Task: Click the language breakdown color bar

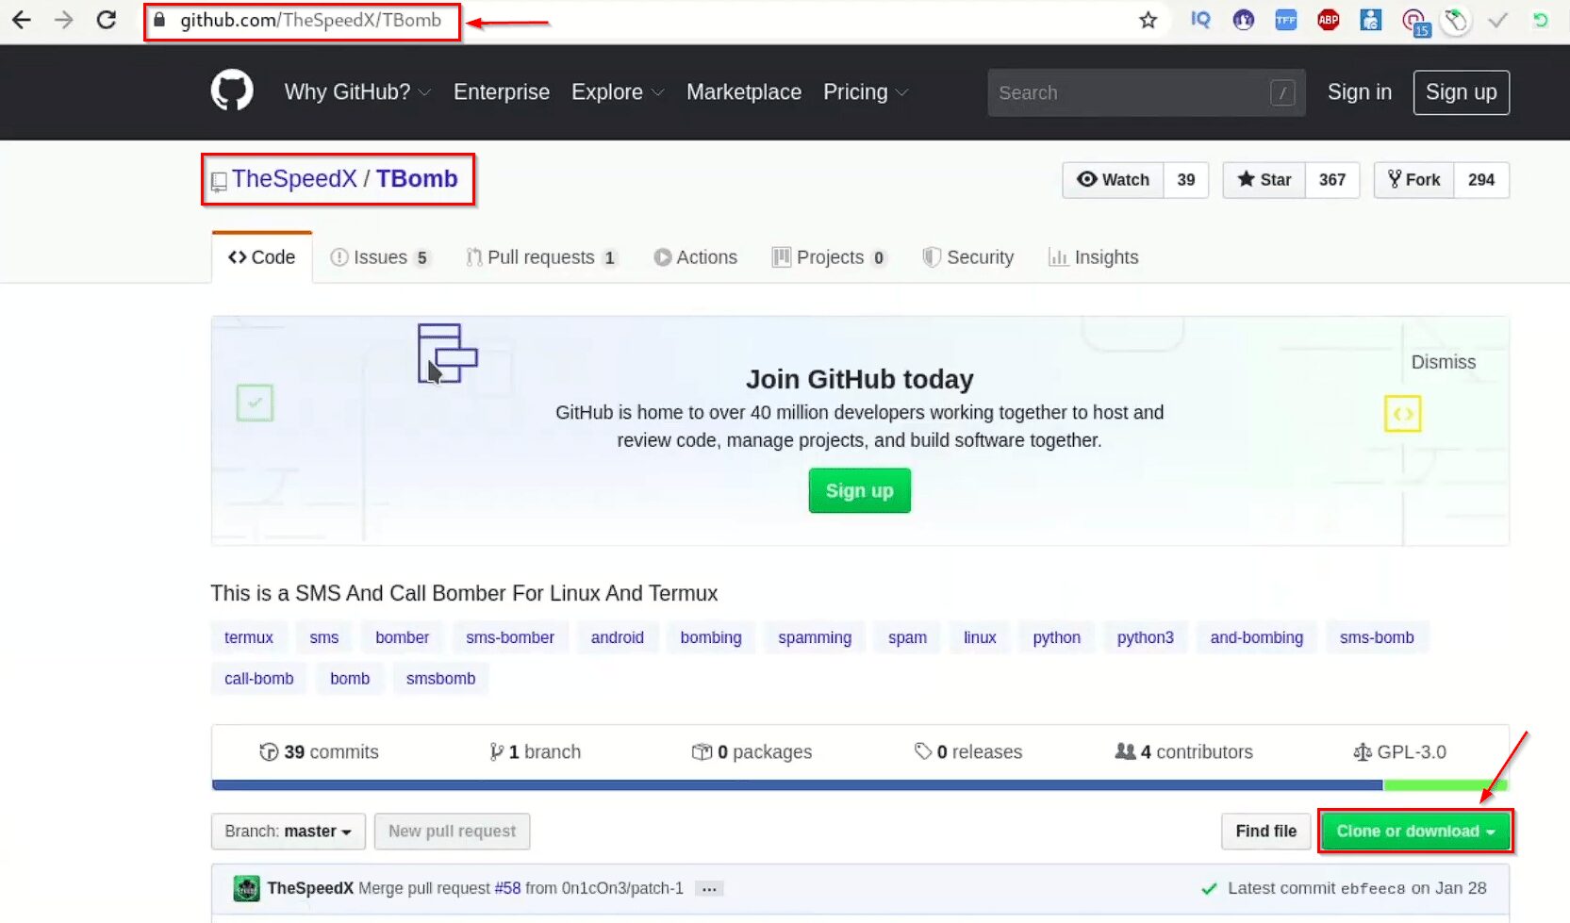Action: pyautogui.click(x=860, y=785)
